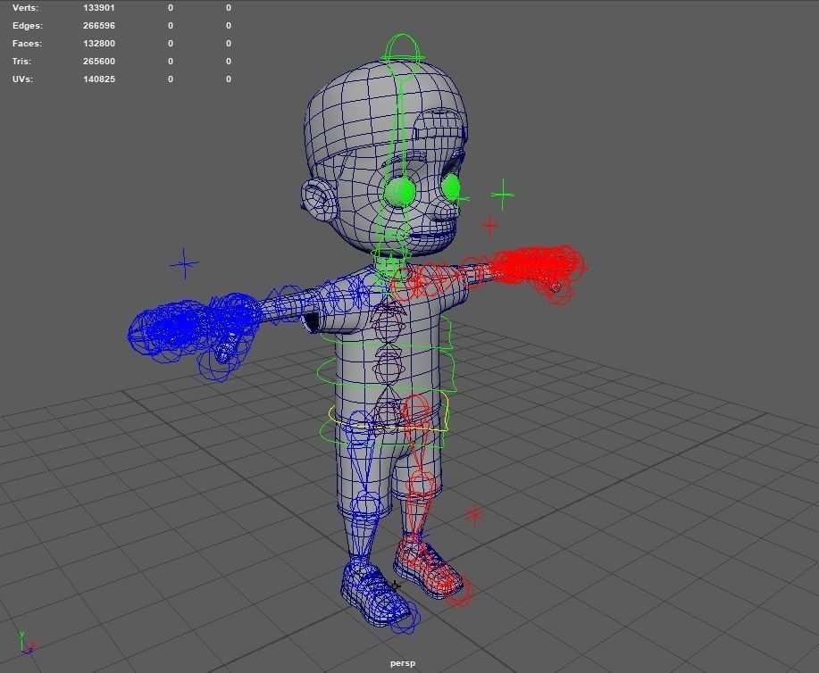Pick the green cross eye-aim locator

(503, 195)
